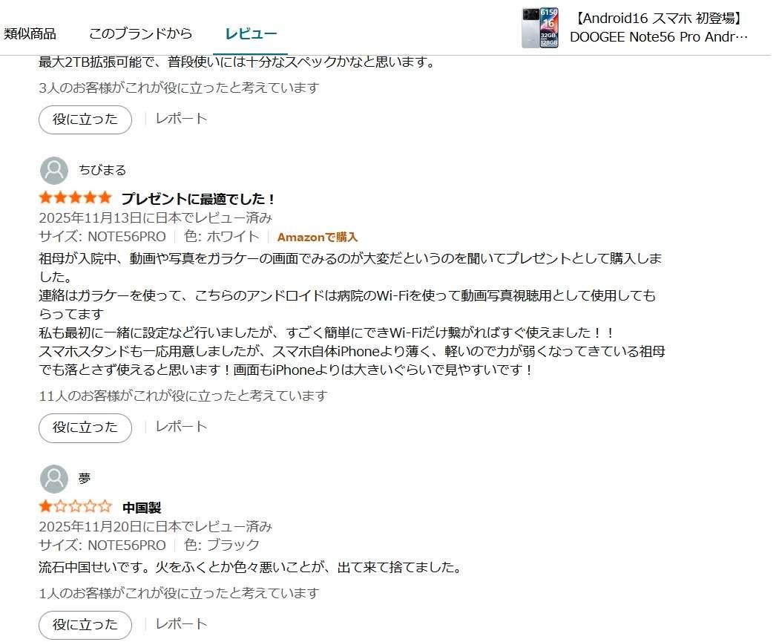The height and width of the screenshot is (642, 779).
Task: Open the Android16 スマホ DOOGEE product title
Action: coord(659,27)
